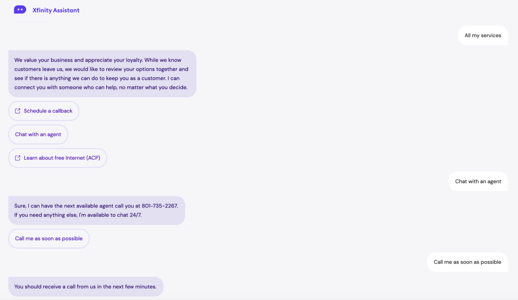
Task: Click the ACP label in the free Internet button
Action: point(94,157)
